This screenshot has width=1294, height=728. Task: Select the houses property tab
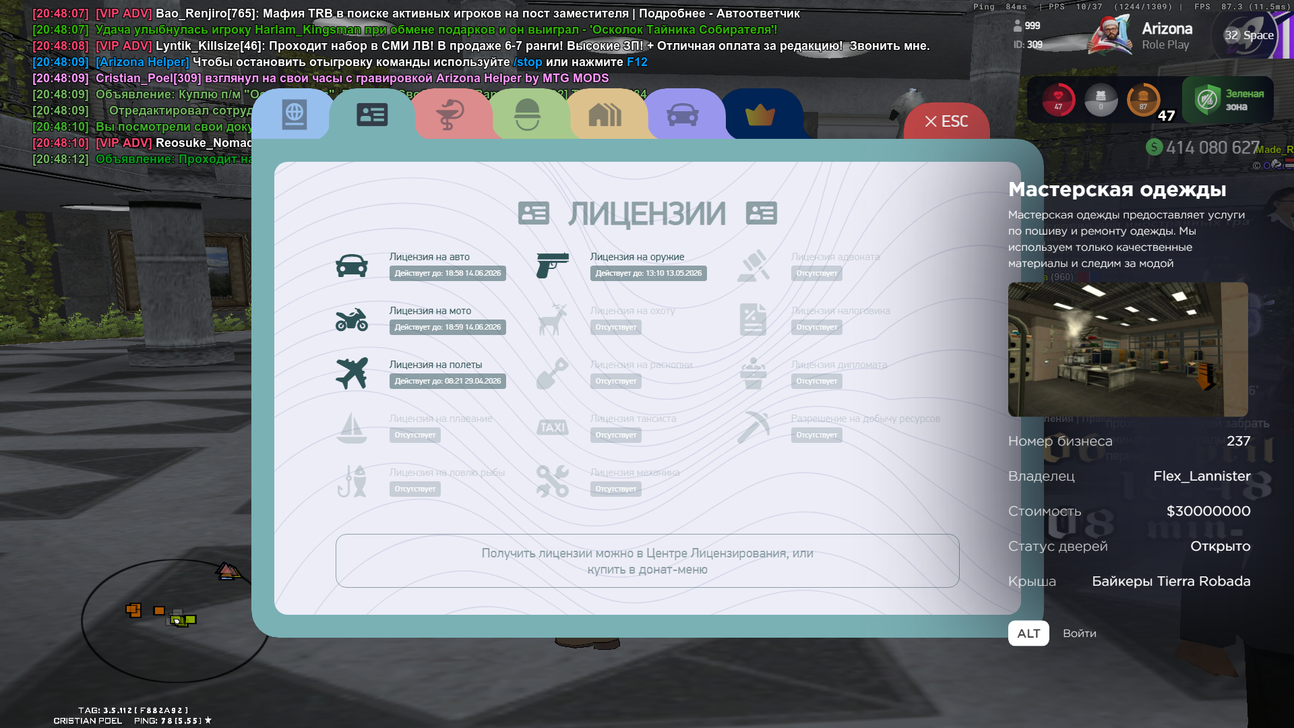pyautogui.click(x=605, y=115)
